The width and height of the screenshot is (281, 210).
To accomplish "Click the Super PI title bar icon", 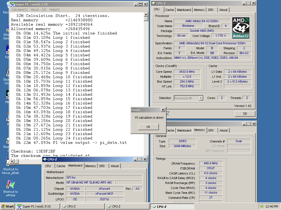I will (x=12, y=4).
